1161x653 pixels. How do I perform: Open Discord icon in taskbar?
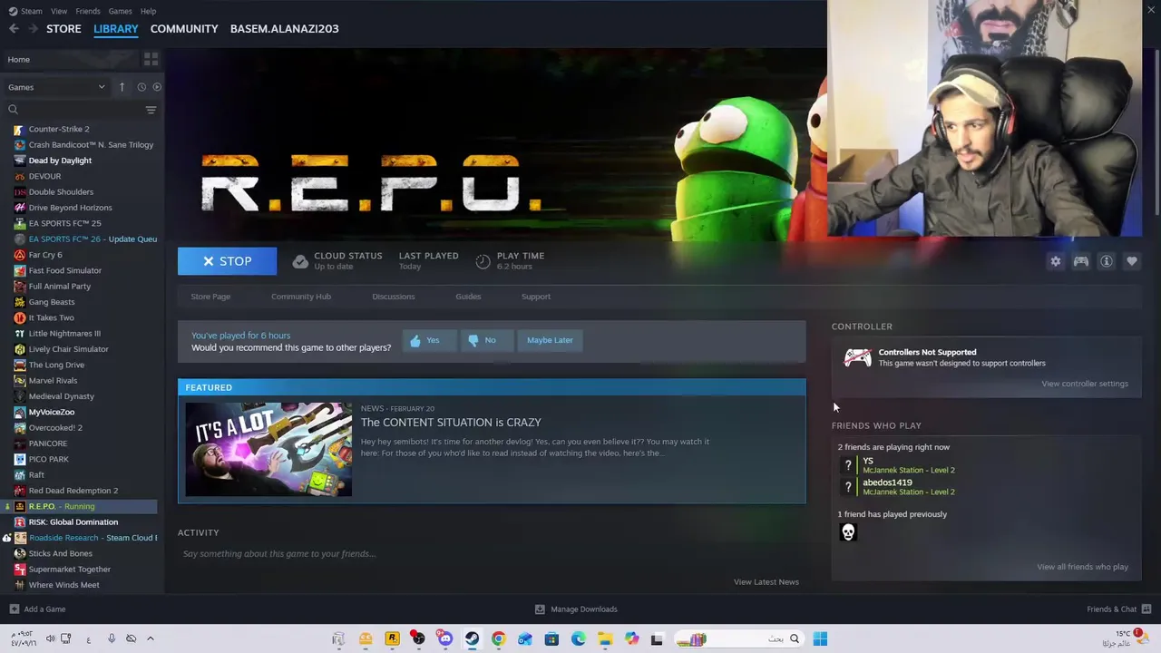point(445,639)
